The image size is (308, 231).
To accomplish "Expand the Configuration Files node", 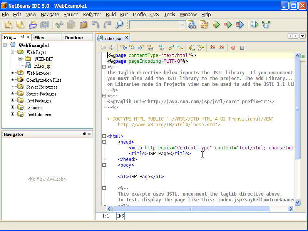I will (x=12, y=80).
